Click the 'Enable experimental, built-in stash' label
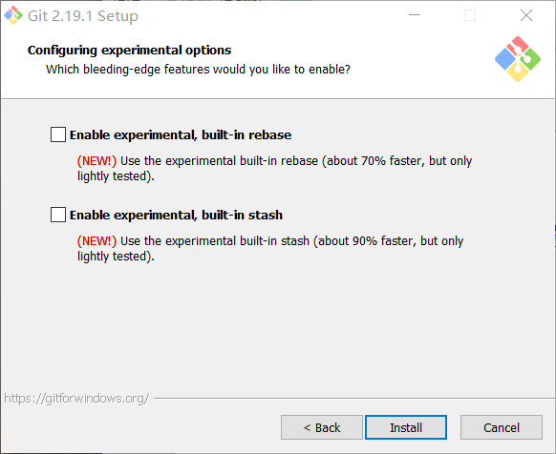556x454 pixels. click(176, 215)
